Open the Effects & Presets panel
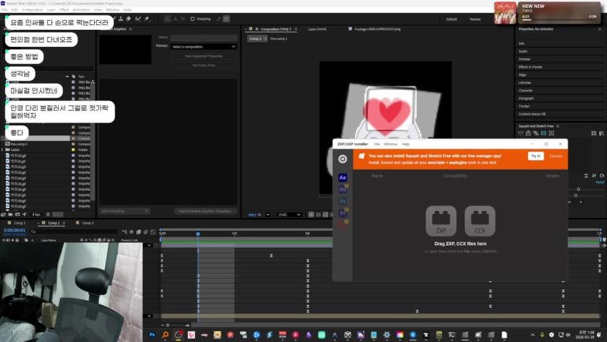 (x=530, y=67)
